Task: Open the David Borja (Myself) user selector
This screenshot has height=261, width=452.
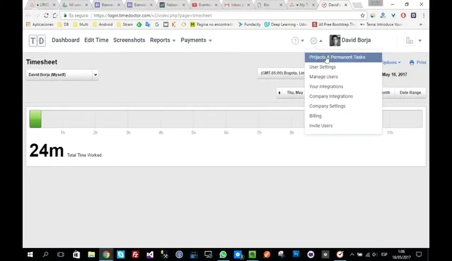Action: (x=62, y=75)
